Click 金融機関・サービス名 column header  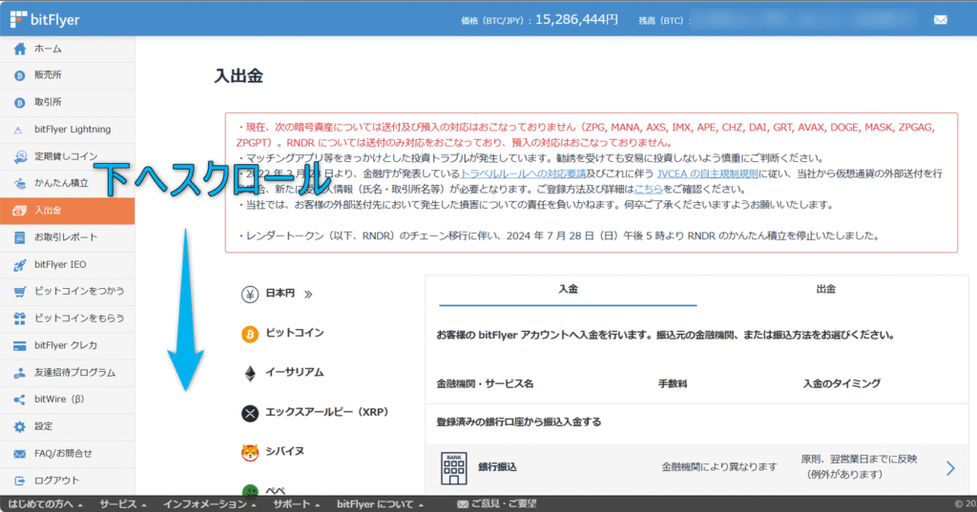(x=485, y=383)
